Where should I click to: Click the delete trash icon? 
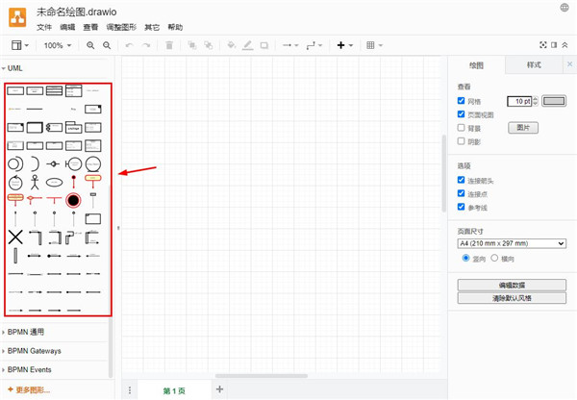(x=169, y=45)
